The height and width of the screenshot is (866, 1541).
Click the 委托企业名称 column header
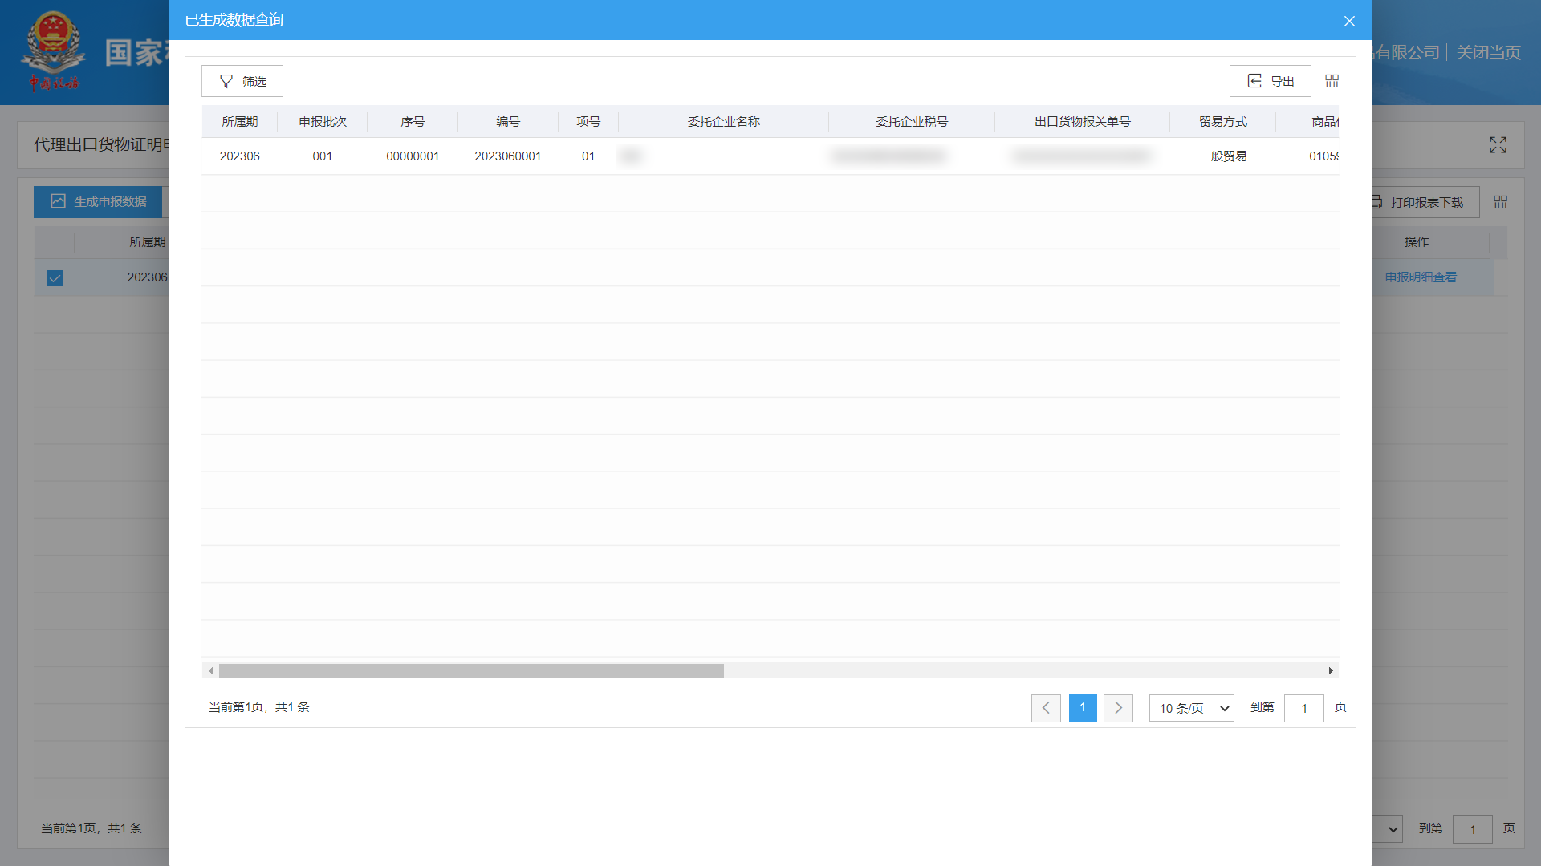click(x=723, y=122)
